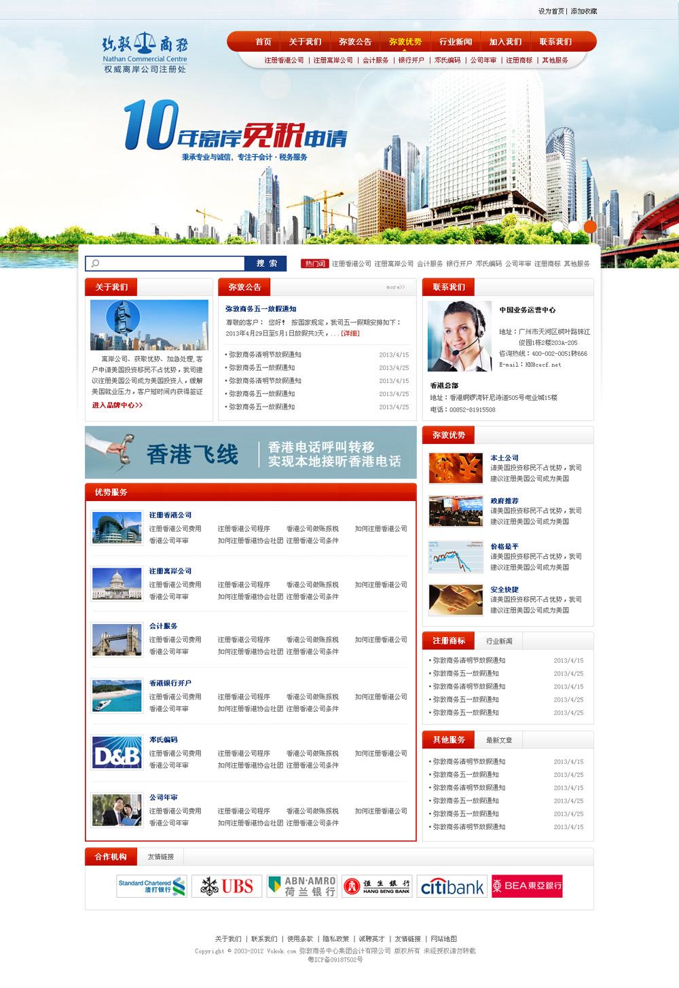Click the BEA 東亞銀行 logo
Image resolution: width=679 pixels, height=988 pixels.
pos(528,886)
